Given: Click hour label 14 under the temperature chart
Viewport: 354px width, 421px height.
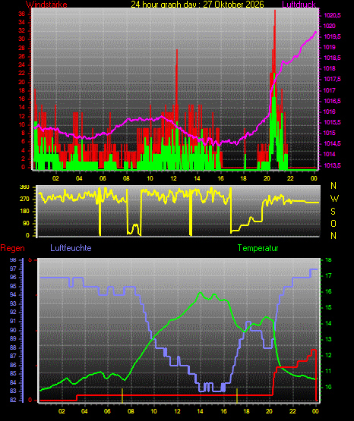Looking at the screenshot, I should [x=200, y=411].
